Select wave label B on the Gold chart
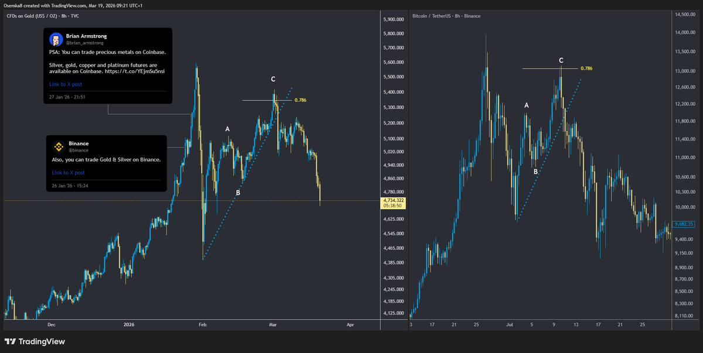This screenshot has height=353, width=703. [238, 193]
